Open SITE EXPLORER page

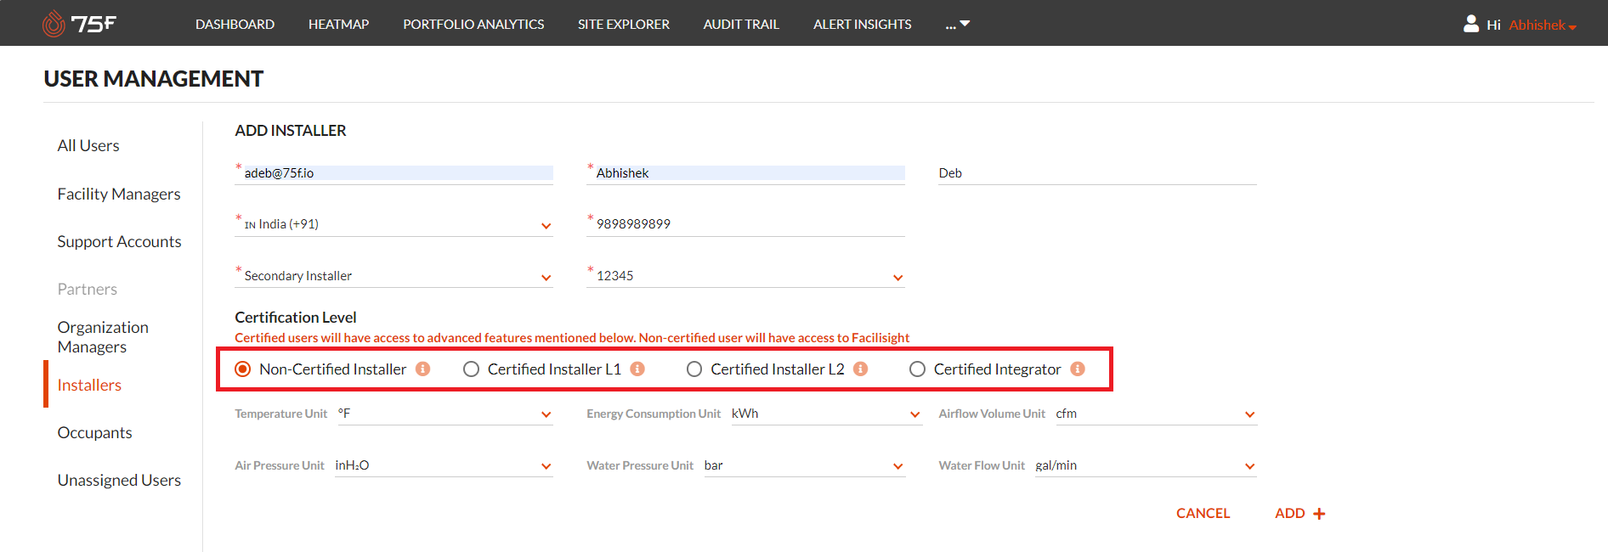[x=624, y=25]
